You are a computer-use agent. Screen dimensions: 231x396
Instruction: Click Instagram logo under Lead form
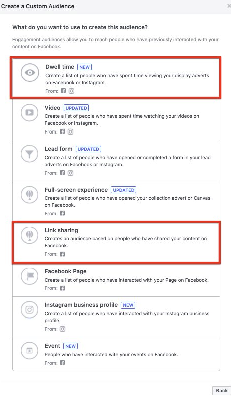click(70, 173)
